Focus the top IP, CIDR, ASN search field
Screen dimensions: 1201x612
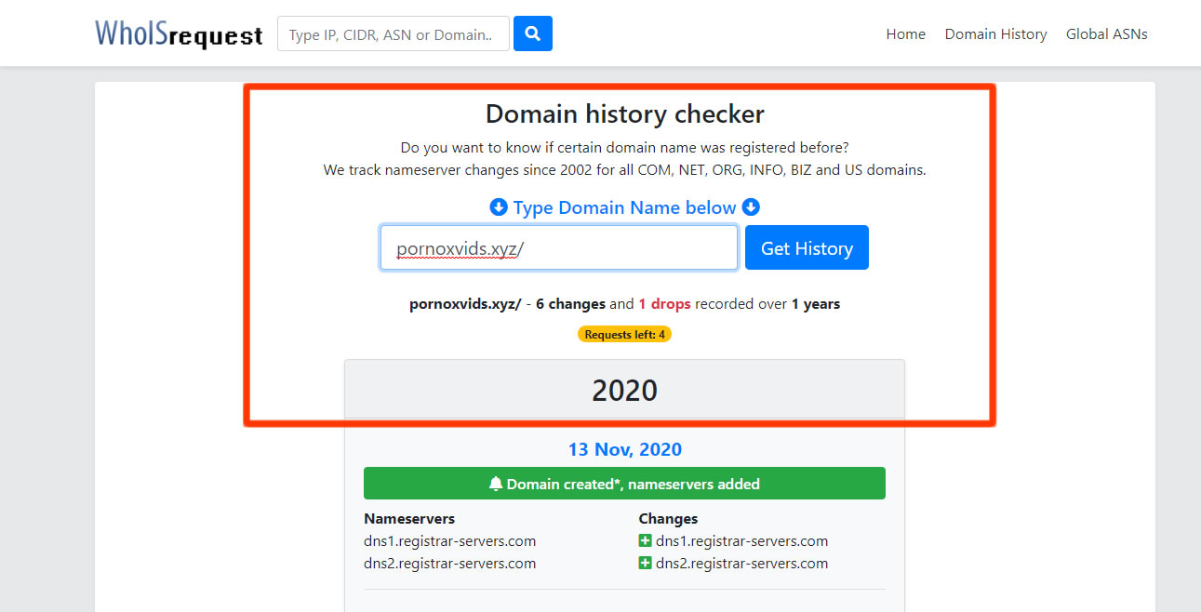[394, 33]
